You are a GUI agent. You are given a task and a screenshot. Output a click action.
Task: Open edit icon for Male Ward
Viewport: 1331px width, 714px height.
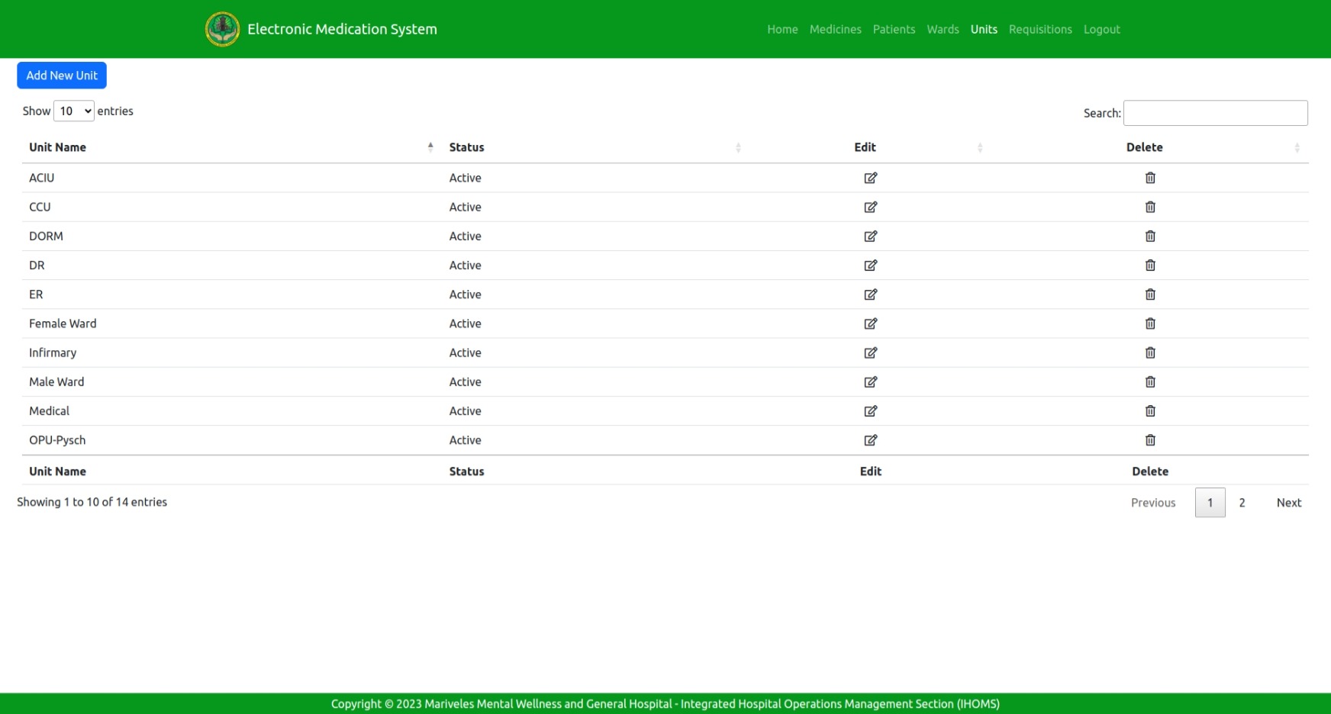[870, 382]
